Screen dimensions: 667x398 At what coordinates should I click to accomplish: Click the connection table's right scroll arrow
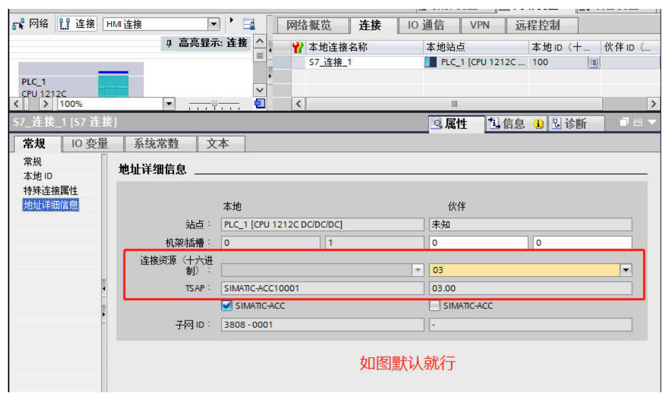(x=653, y=104)
